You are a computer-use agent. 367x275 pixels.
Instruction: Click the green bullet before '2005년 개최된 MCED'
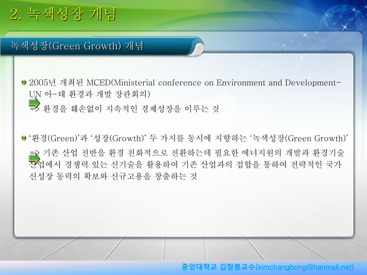[x=24, y=82]
